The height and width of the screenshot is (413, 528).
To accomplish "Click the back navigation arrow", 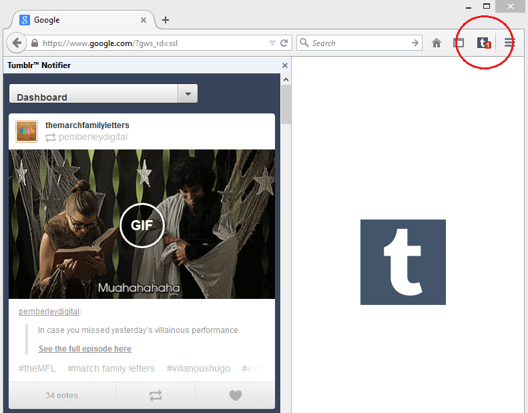I will [x=16, y=43].
